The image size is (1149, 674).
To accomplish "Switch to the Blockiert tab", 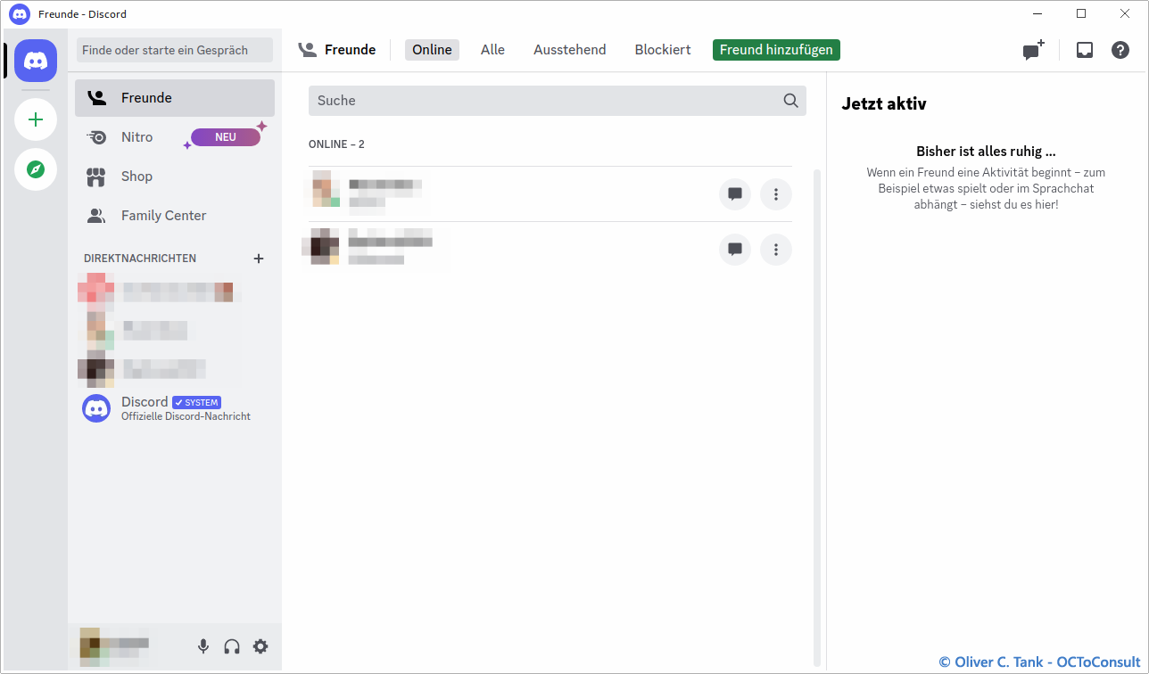I will point(663,50).
